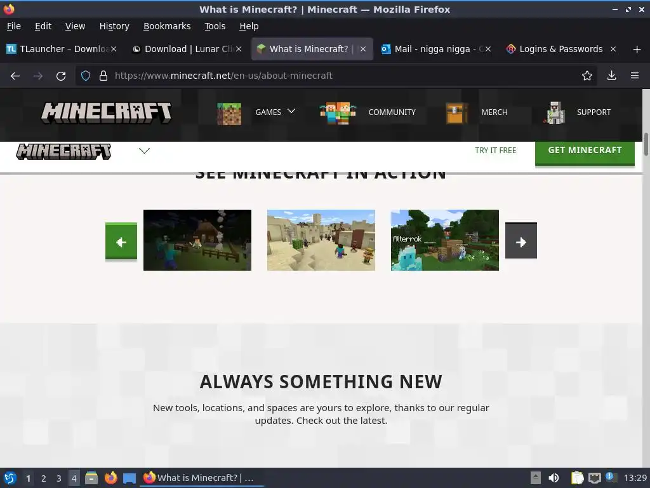Open volume control in system tray
The height and width of the screenshot is (488, 650).
point(554,478)
